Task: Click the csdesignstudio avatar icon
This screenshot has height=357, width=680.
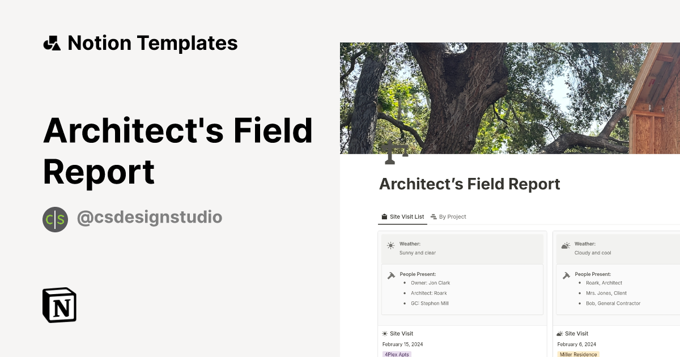Action: 55,219
